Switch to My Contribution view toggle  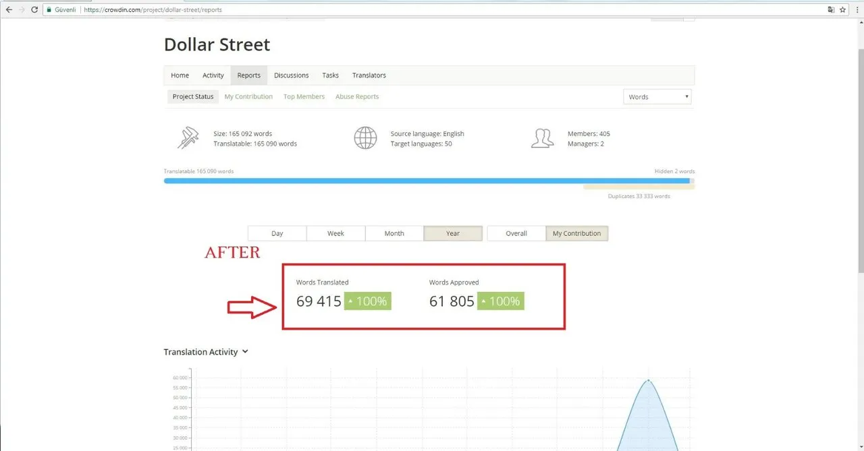pos(577,233)
